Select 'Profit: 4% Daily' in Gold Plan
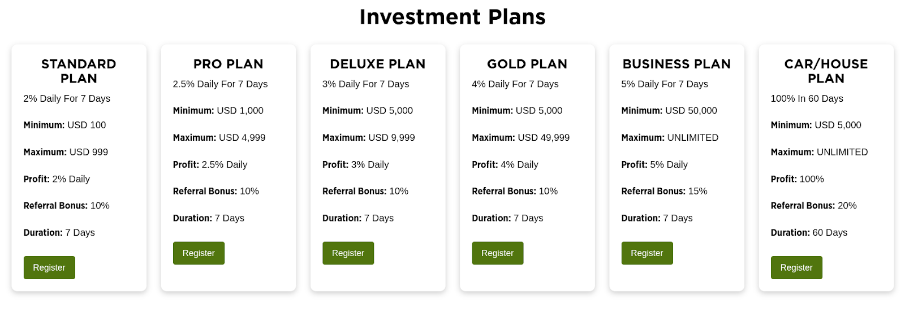Screen dimensions: 905x312 [x=505, y=164]
